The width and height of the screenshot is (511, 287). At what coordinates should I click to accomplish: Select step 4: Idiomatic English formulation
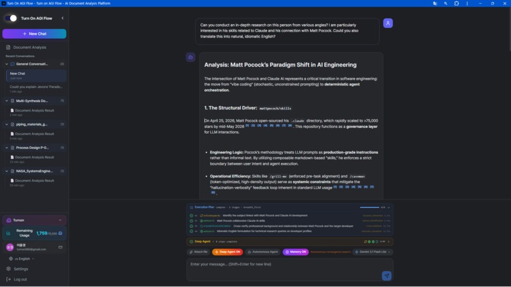(290, 231)
